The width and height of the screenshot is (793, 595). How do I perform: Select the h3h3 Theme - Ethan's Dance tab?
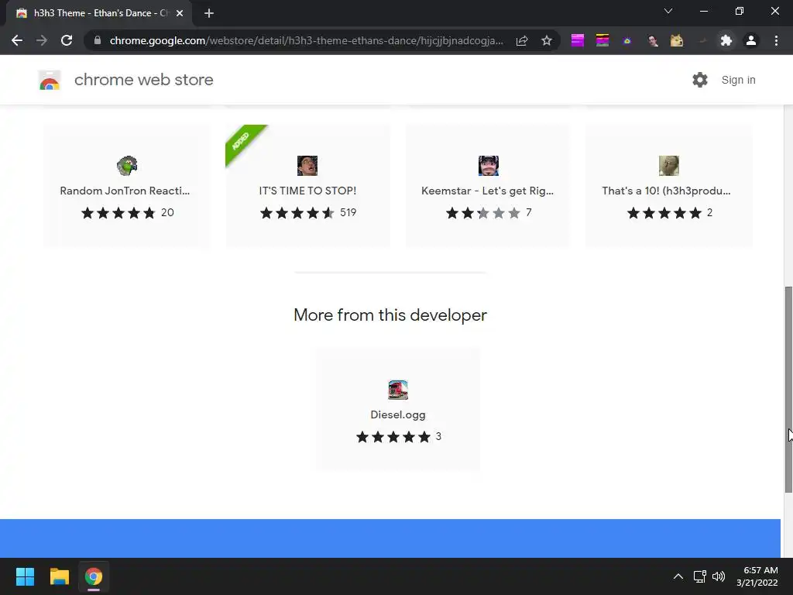pos(99,13)
